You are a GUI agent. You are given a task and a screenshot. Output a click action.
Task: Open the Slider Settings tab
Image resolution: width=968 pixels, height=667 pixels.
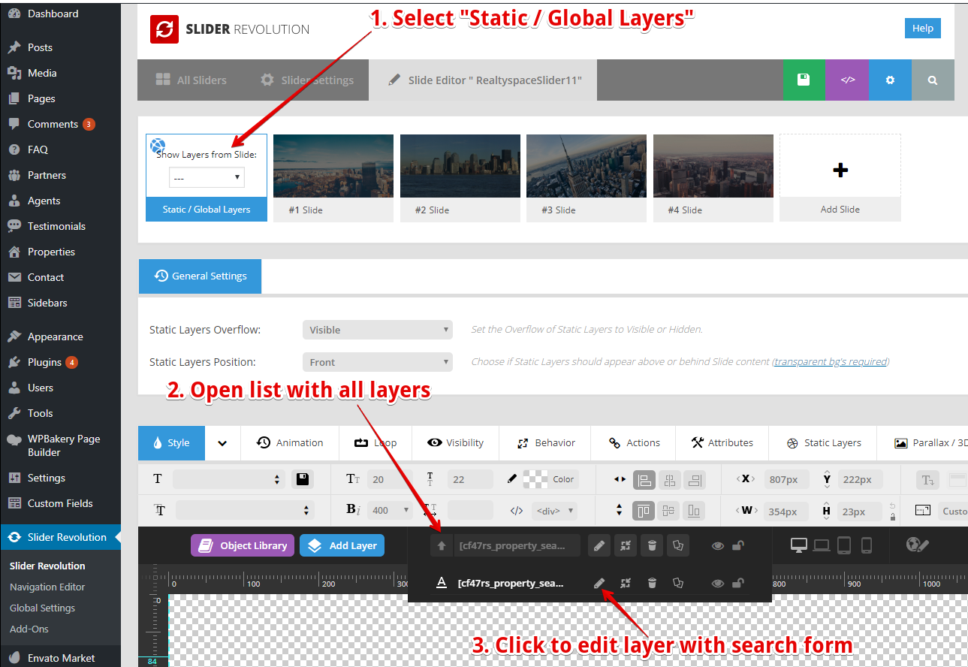[x=306, y=80]
